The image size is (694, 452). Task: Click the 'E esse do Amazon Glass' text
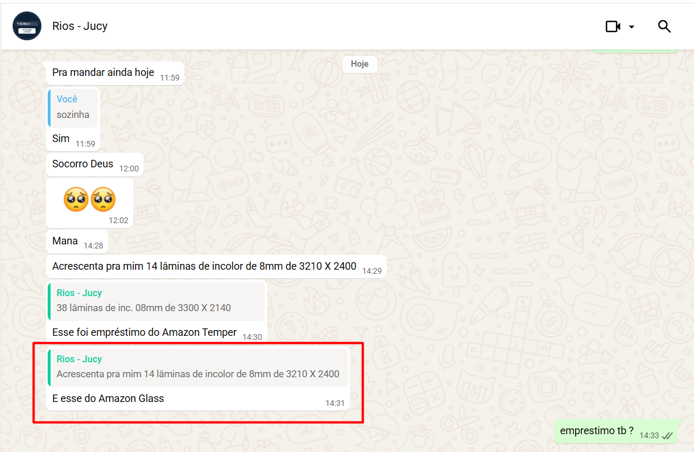click(108, 398)
